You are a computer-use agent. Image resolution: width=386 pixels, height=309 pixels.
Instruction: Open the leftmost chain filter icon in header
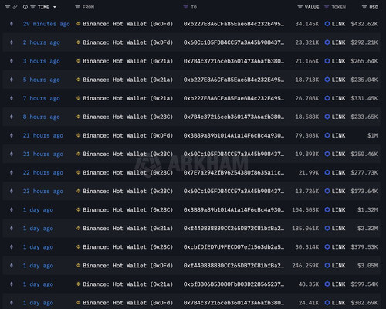[x=8, y=7]
